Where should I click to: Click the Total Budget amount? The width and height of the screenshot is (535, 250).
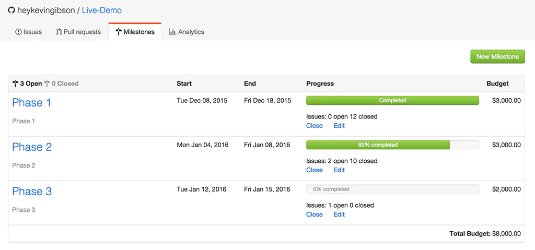point(506,234)
